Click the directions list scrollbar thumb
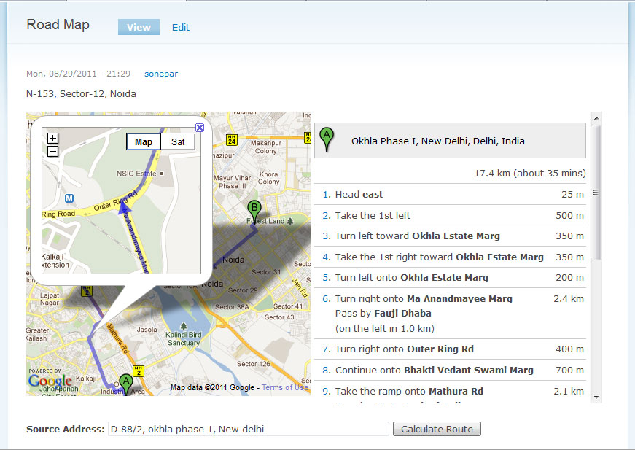 [x=596, y=193]
